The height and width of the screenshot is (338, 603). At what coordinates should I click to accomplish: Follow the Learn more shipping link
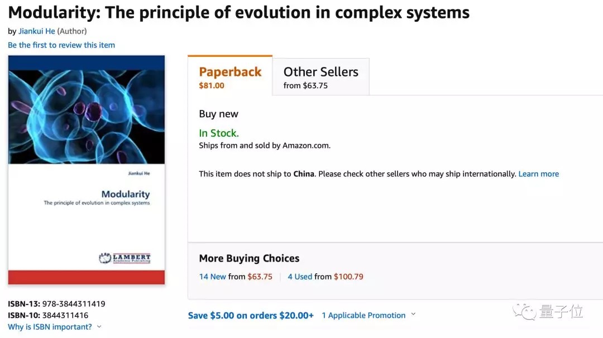pyautogui.click(x=538, y=174)
